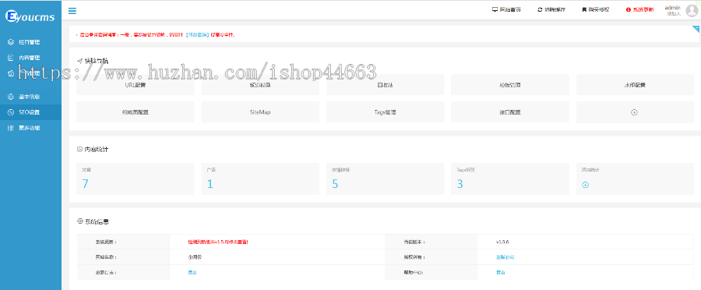Image resolution: width=701 pixels, height=290 pixels.
Task: Click plus icon to add quick navigation
Action: [634, 112]
